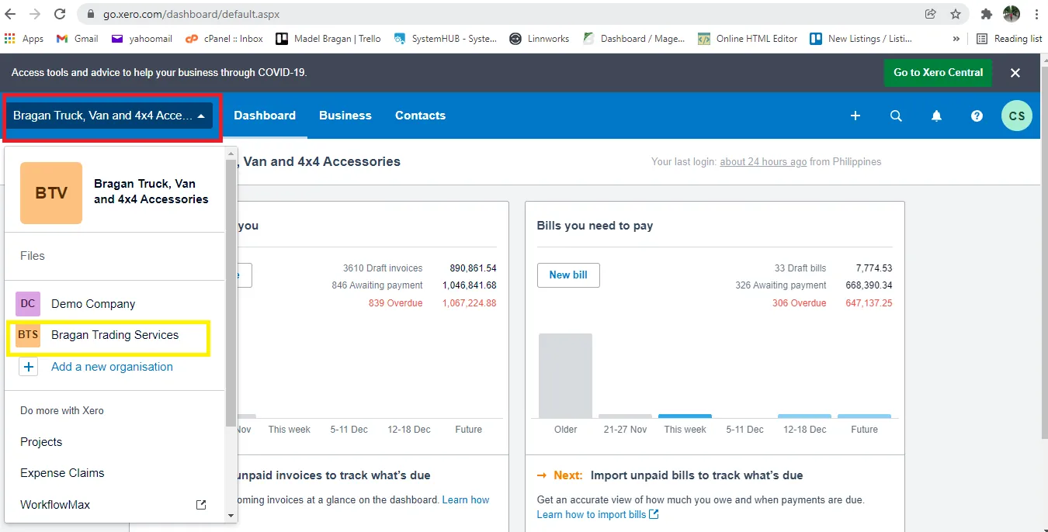Screen dimensions: 1048x532
Task: Open the Online HTML Editor bookmark
Action: (748, 39)
